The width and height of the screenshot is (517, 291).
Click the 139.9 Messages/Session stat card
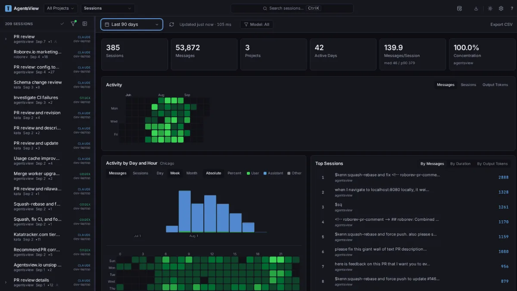point(413,54)
